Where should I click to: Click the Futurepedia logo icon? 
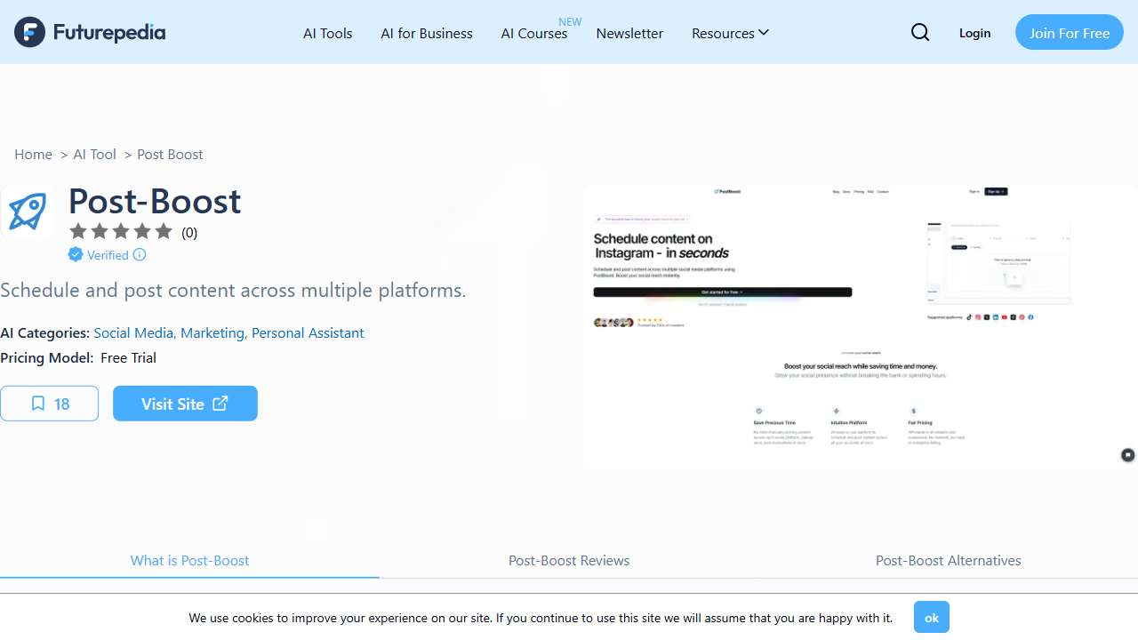coord(29,32)
